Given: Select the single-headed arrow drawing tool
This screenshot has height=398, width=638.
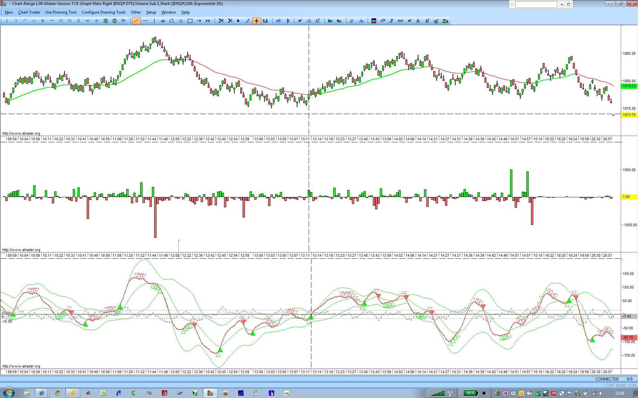Looking at the screenshot, I should 199,21.
